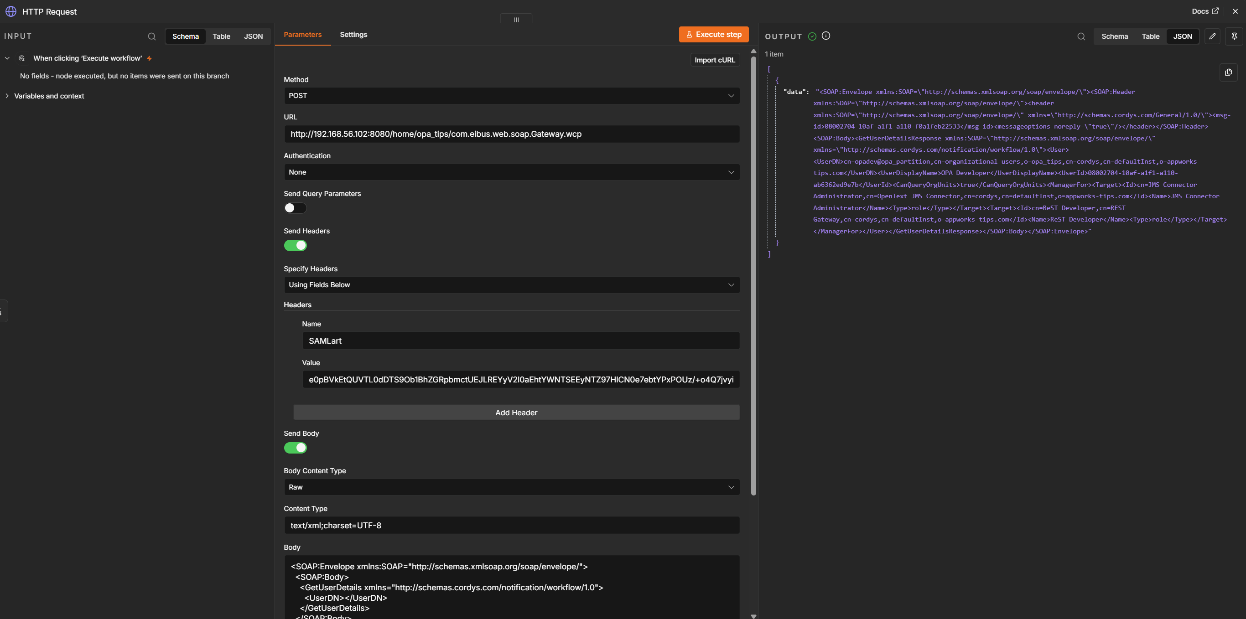Open the Body Content Type dropdown
Screen dimensions: 1246x619
point(511,487)
